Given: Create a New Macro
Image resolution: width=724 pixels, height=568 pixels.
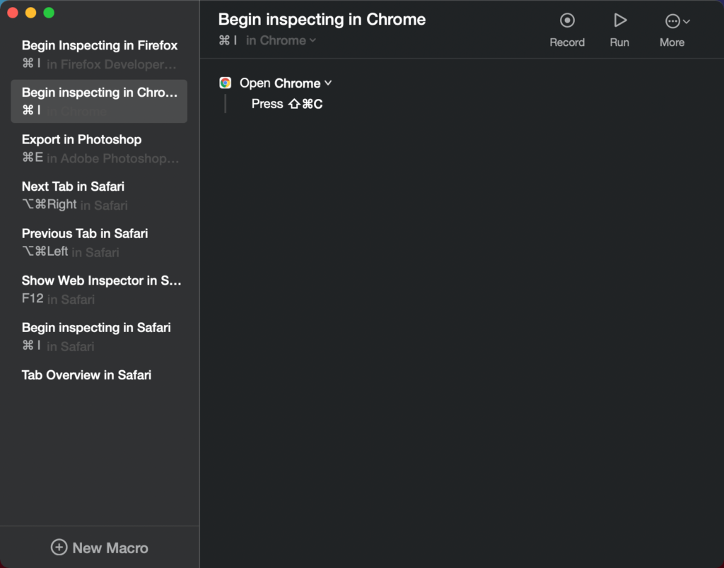Looking at the screenshot, I should pyautogui.click(x=99, y=548).
